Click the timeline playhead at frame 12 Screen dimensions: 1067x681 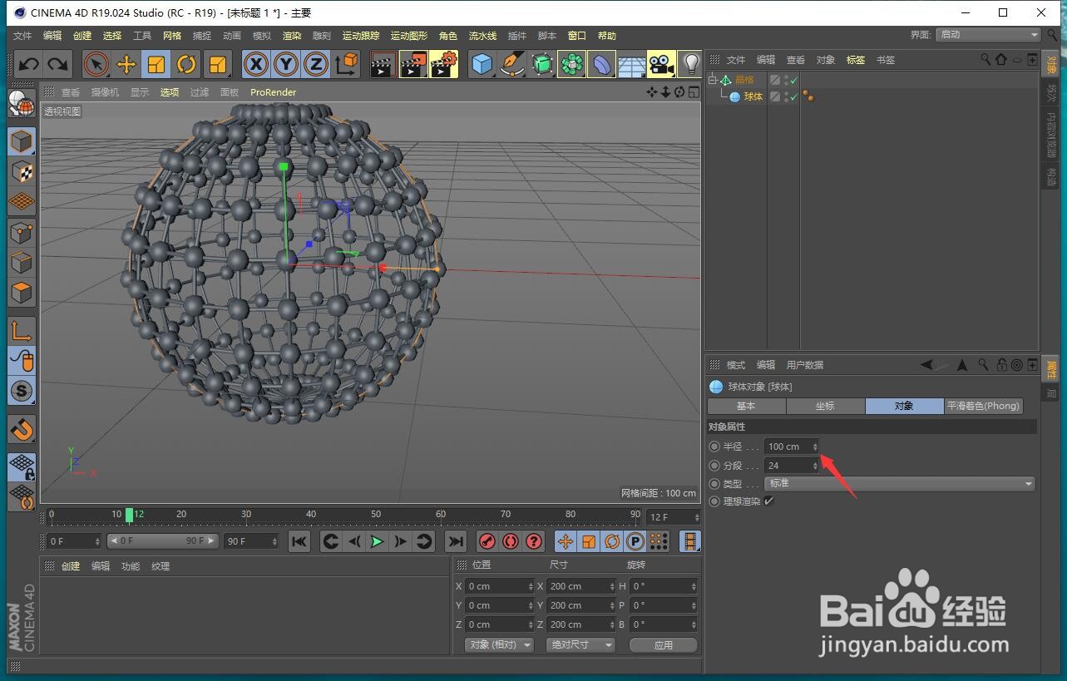pyautogui.click(x=130, y=515)
